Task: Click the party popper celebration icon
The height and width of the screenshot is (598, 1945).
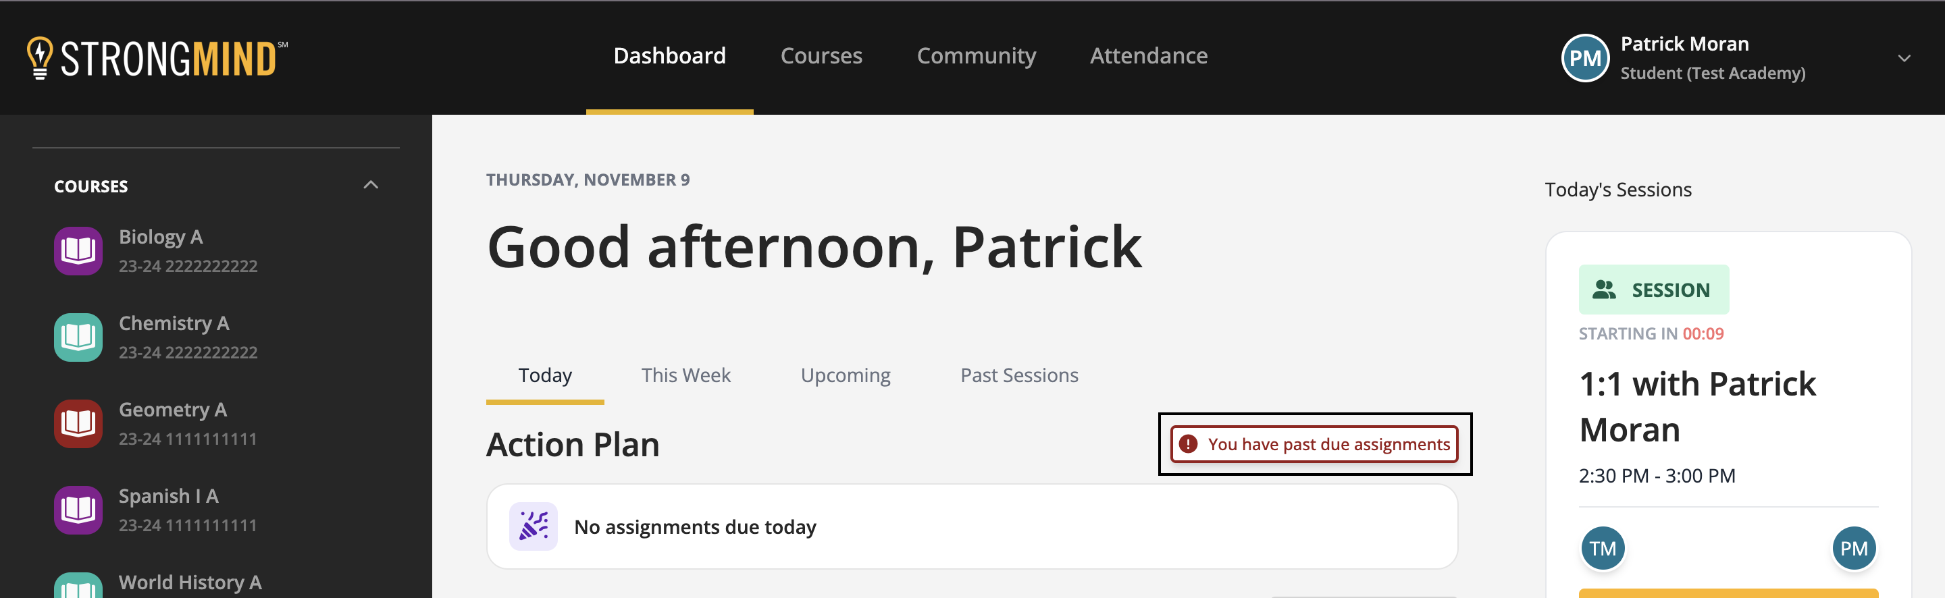Action: pos(533,526)
